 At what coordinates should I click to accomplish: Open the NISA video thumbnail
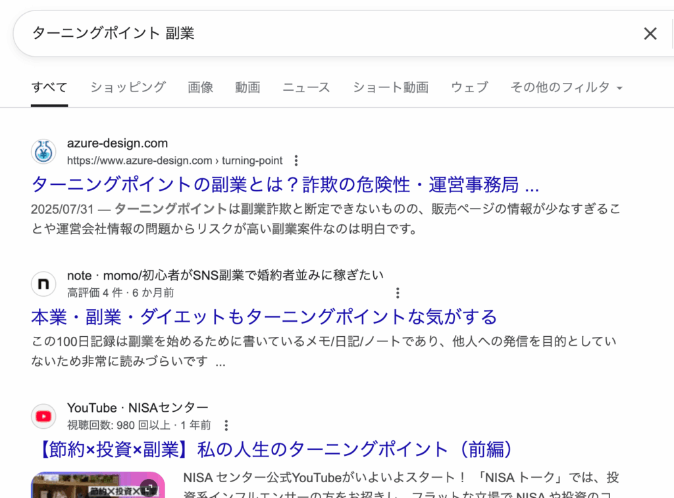[98, 485]
